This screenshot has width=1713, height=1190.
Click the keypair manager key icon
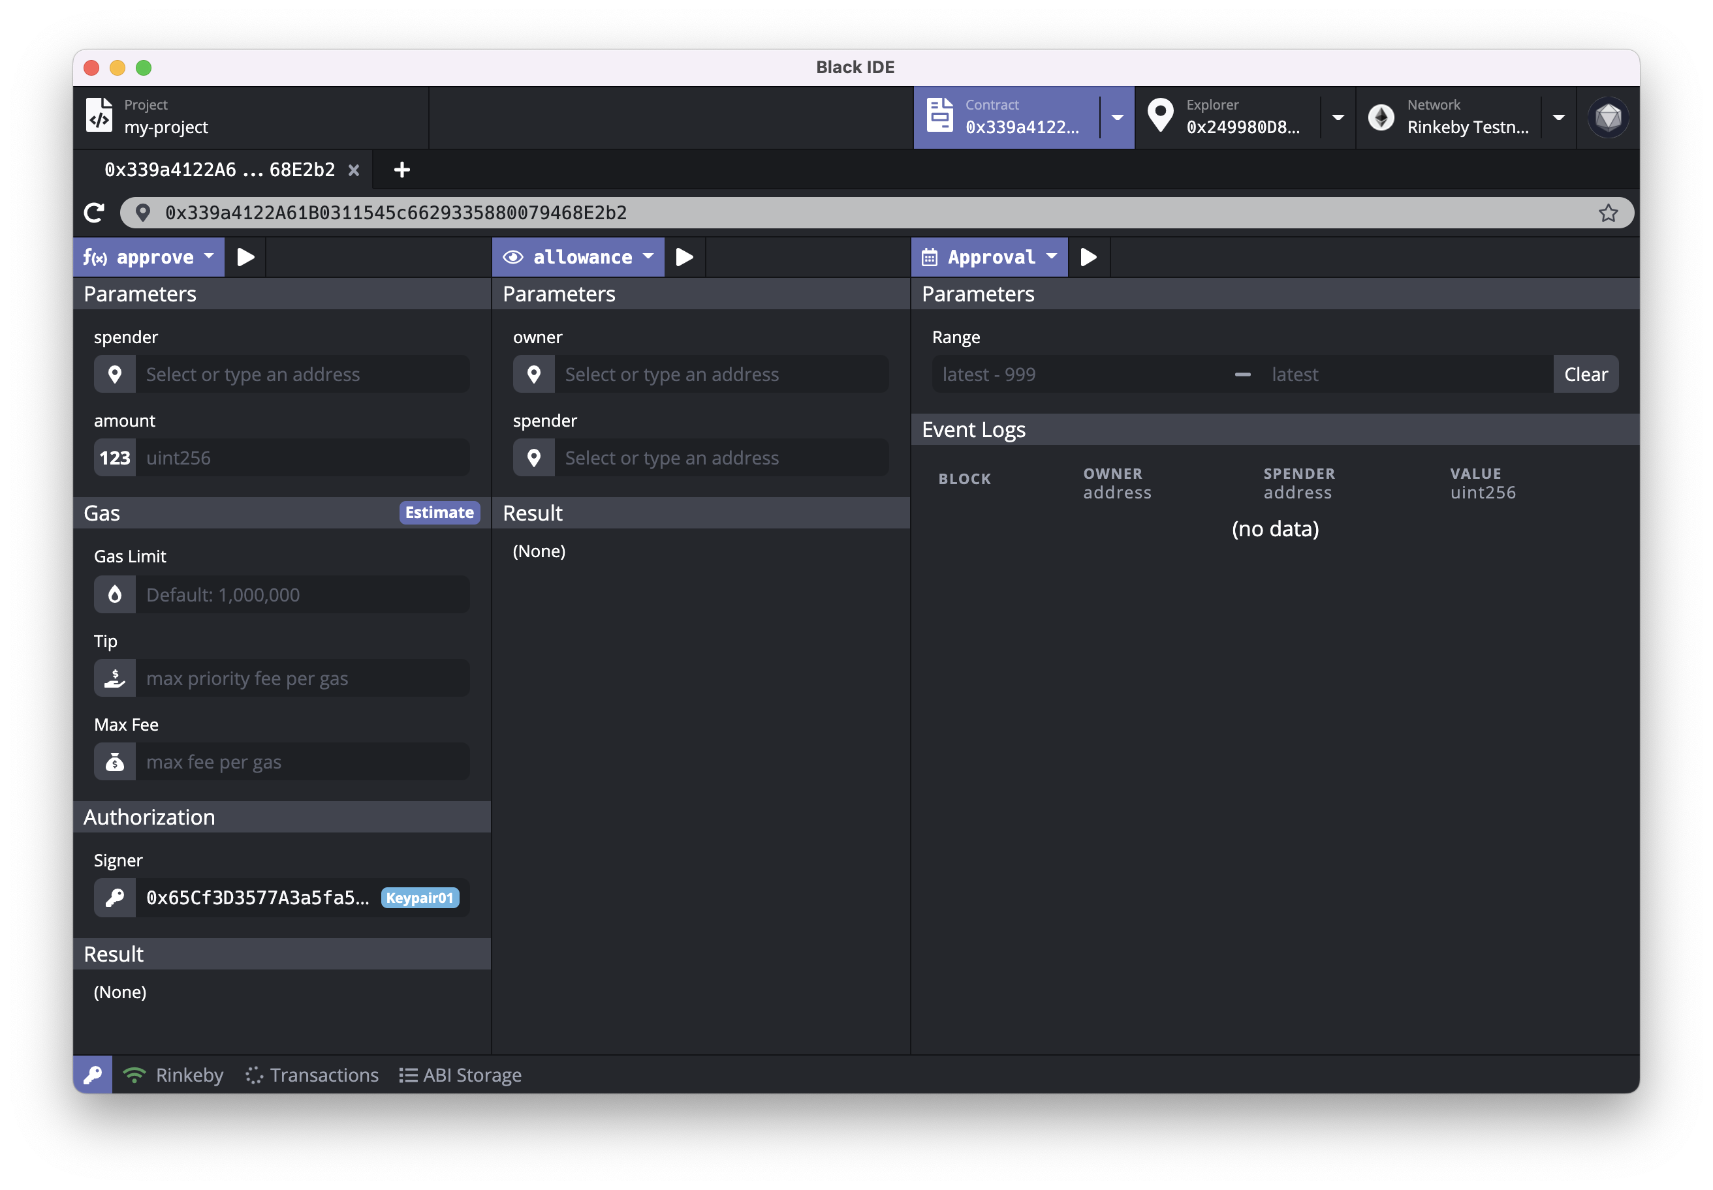click(93, 1075)
